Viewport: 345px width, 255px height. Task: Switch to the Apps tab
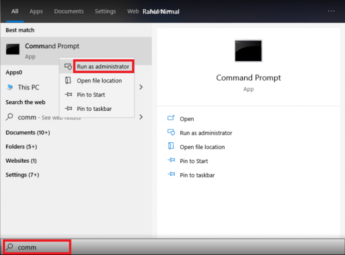pos(36,12)
